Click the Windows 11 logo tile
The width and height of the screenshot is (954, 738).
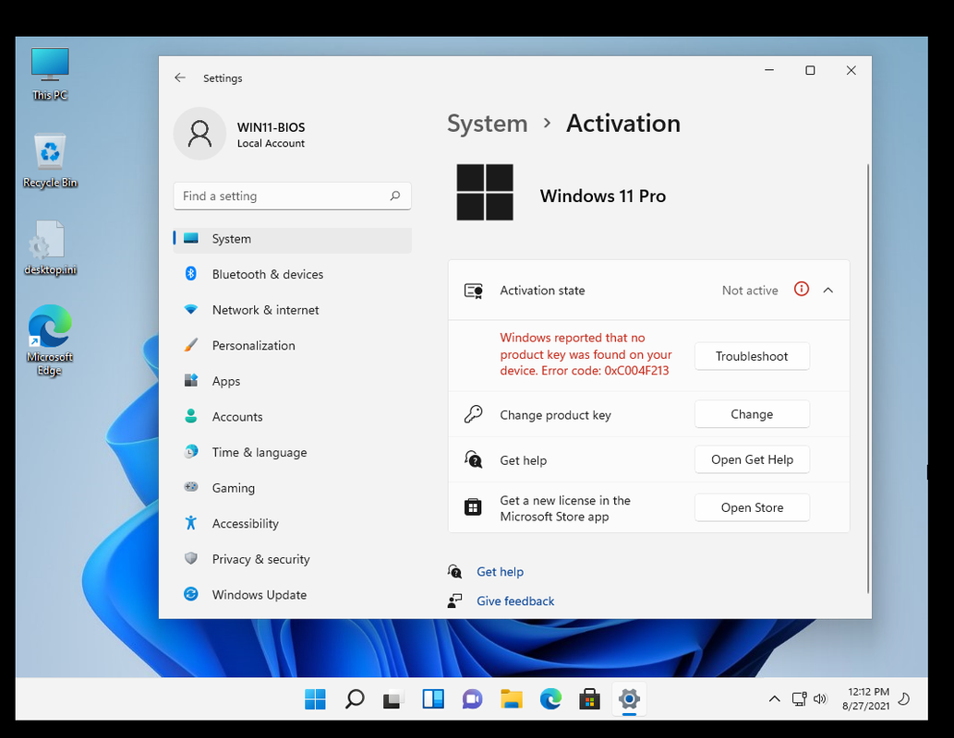pyautogui.click(x=485, y=192)
